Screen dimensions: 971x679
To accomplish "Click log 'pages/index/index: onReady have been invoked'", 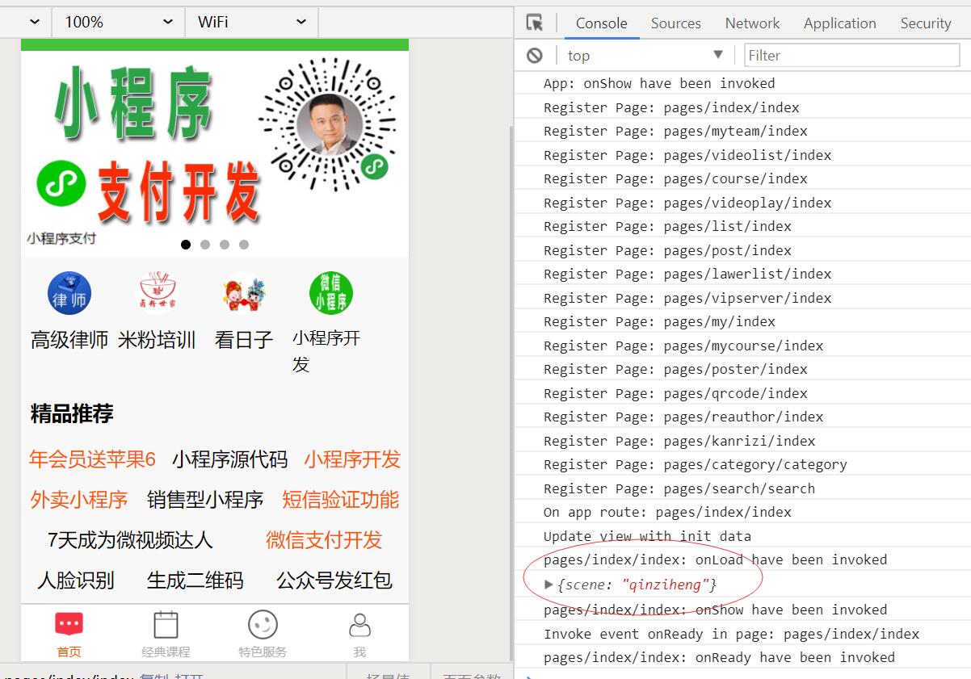I will (x=719, y=657).
